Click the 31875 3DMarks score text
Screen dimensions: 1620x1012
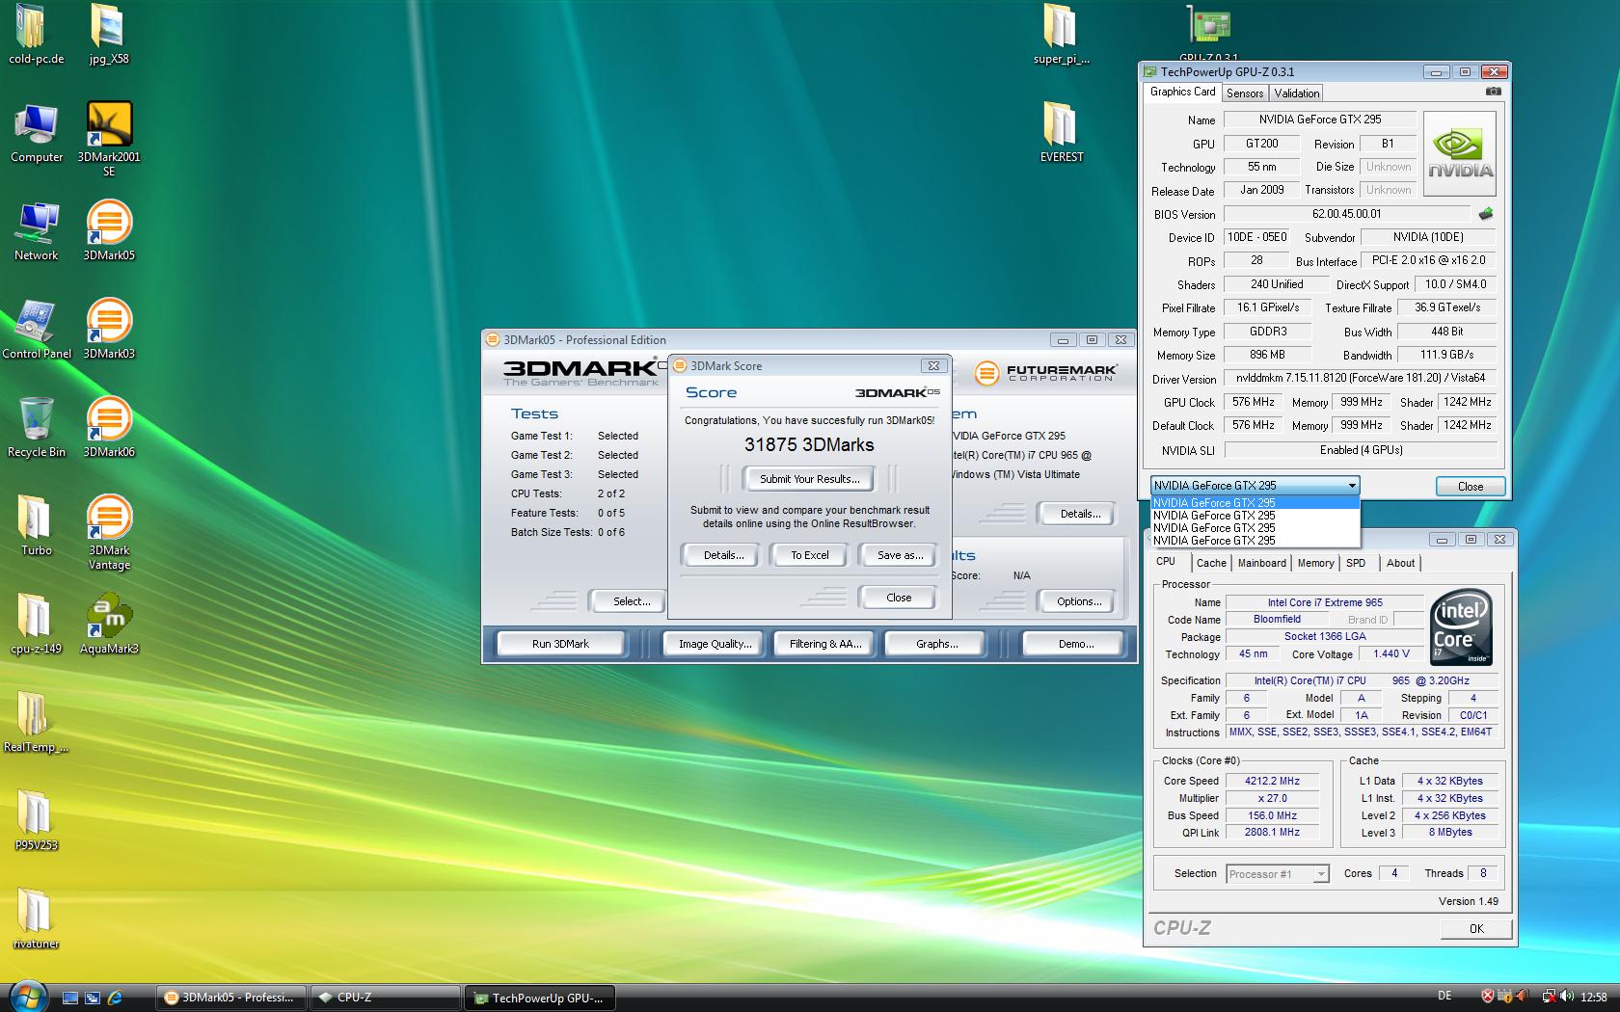click(x=809, y=445)
